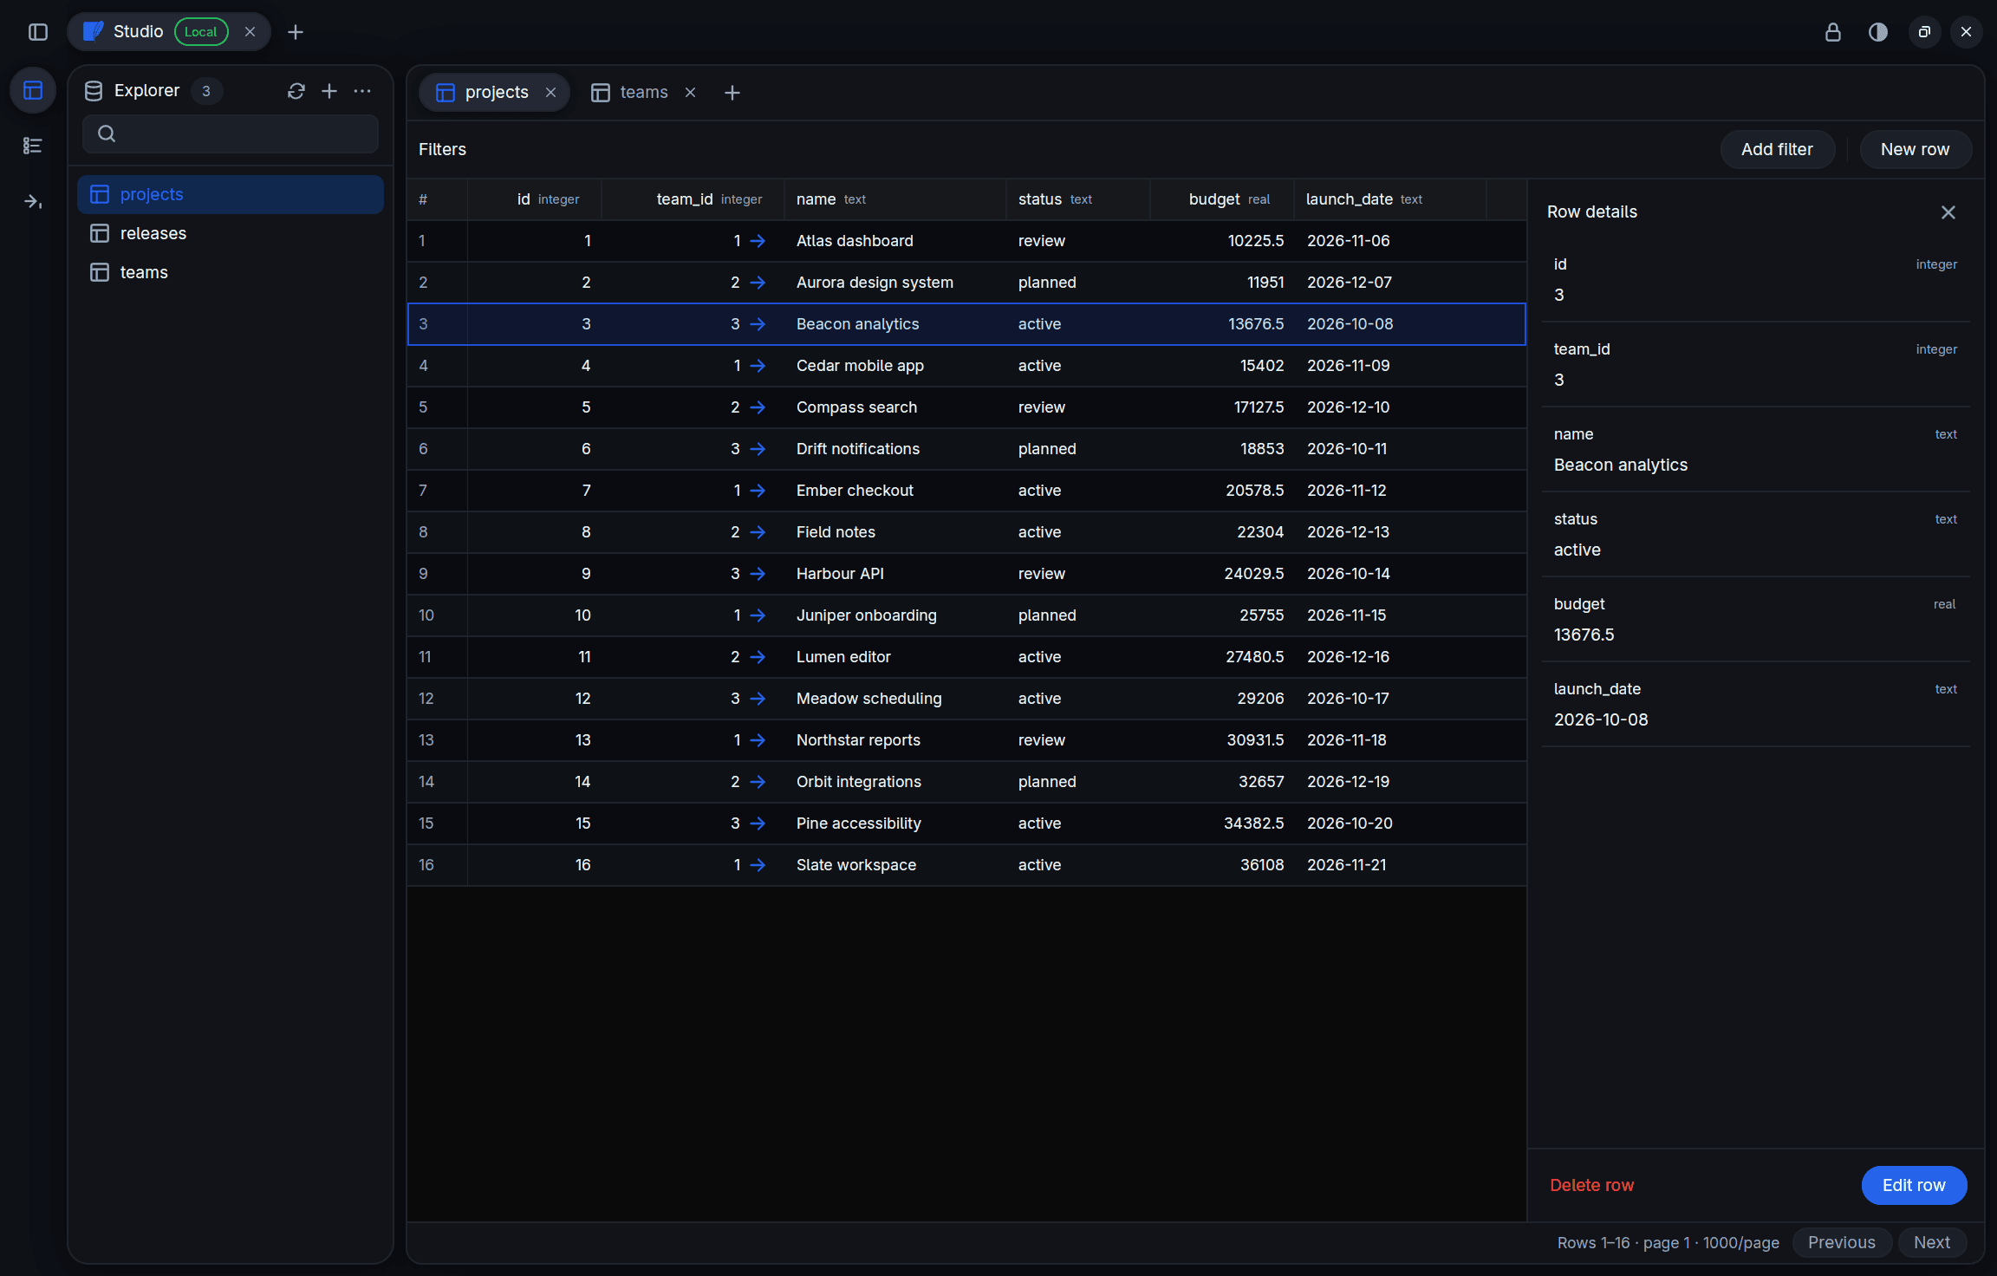The image size is (1997, 1276).
Task: Select the Studio Local window tab
Action: pyautogui.click(x=169, y=32)
